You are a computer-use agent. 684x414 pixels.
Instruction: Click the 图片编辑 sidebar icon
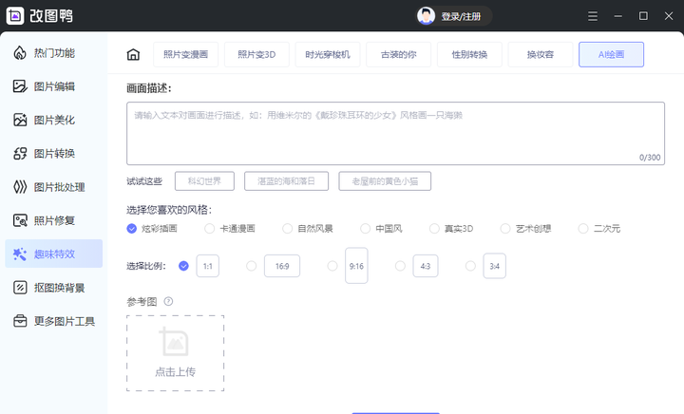pyautogui.click(x=20, y=86)
